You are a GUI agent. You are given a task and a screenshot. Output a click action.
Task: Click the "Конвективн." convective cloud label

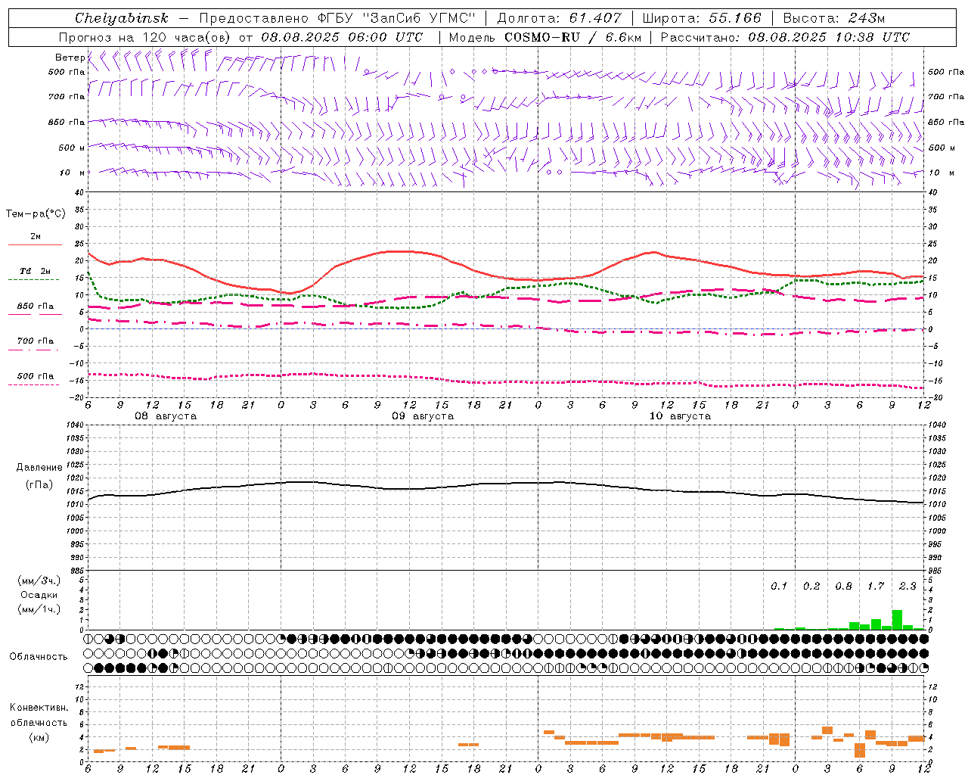[39, 708]
